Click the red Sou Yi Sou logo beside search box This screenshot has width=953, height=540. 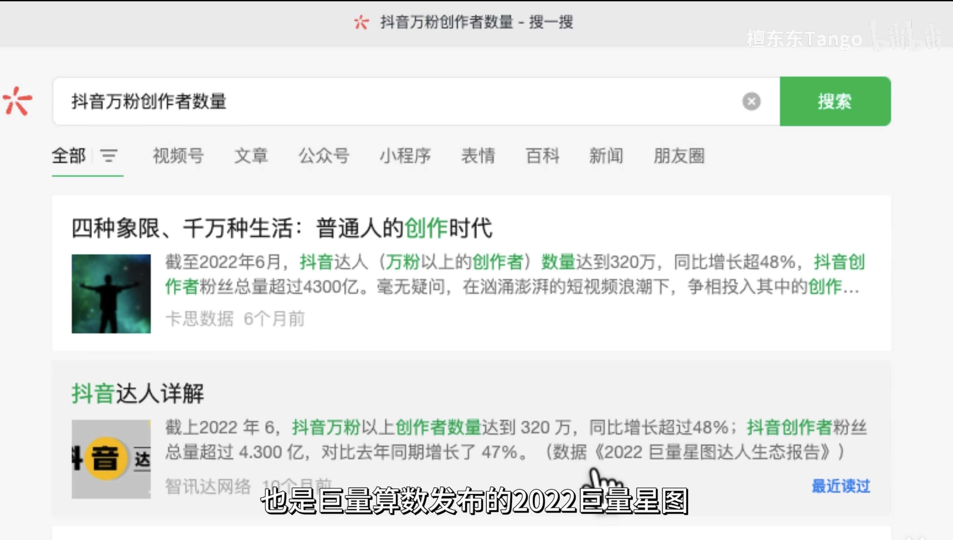coord(17,101)
